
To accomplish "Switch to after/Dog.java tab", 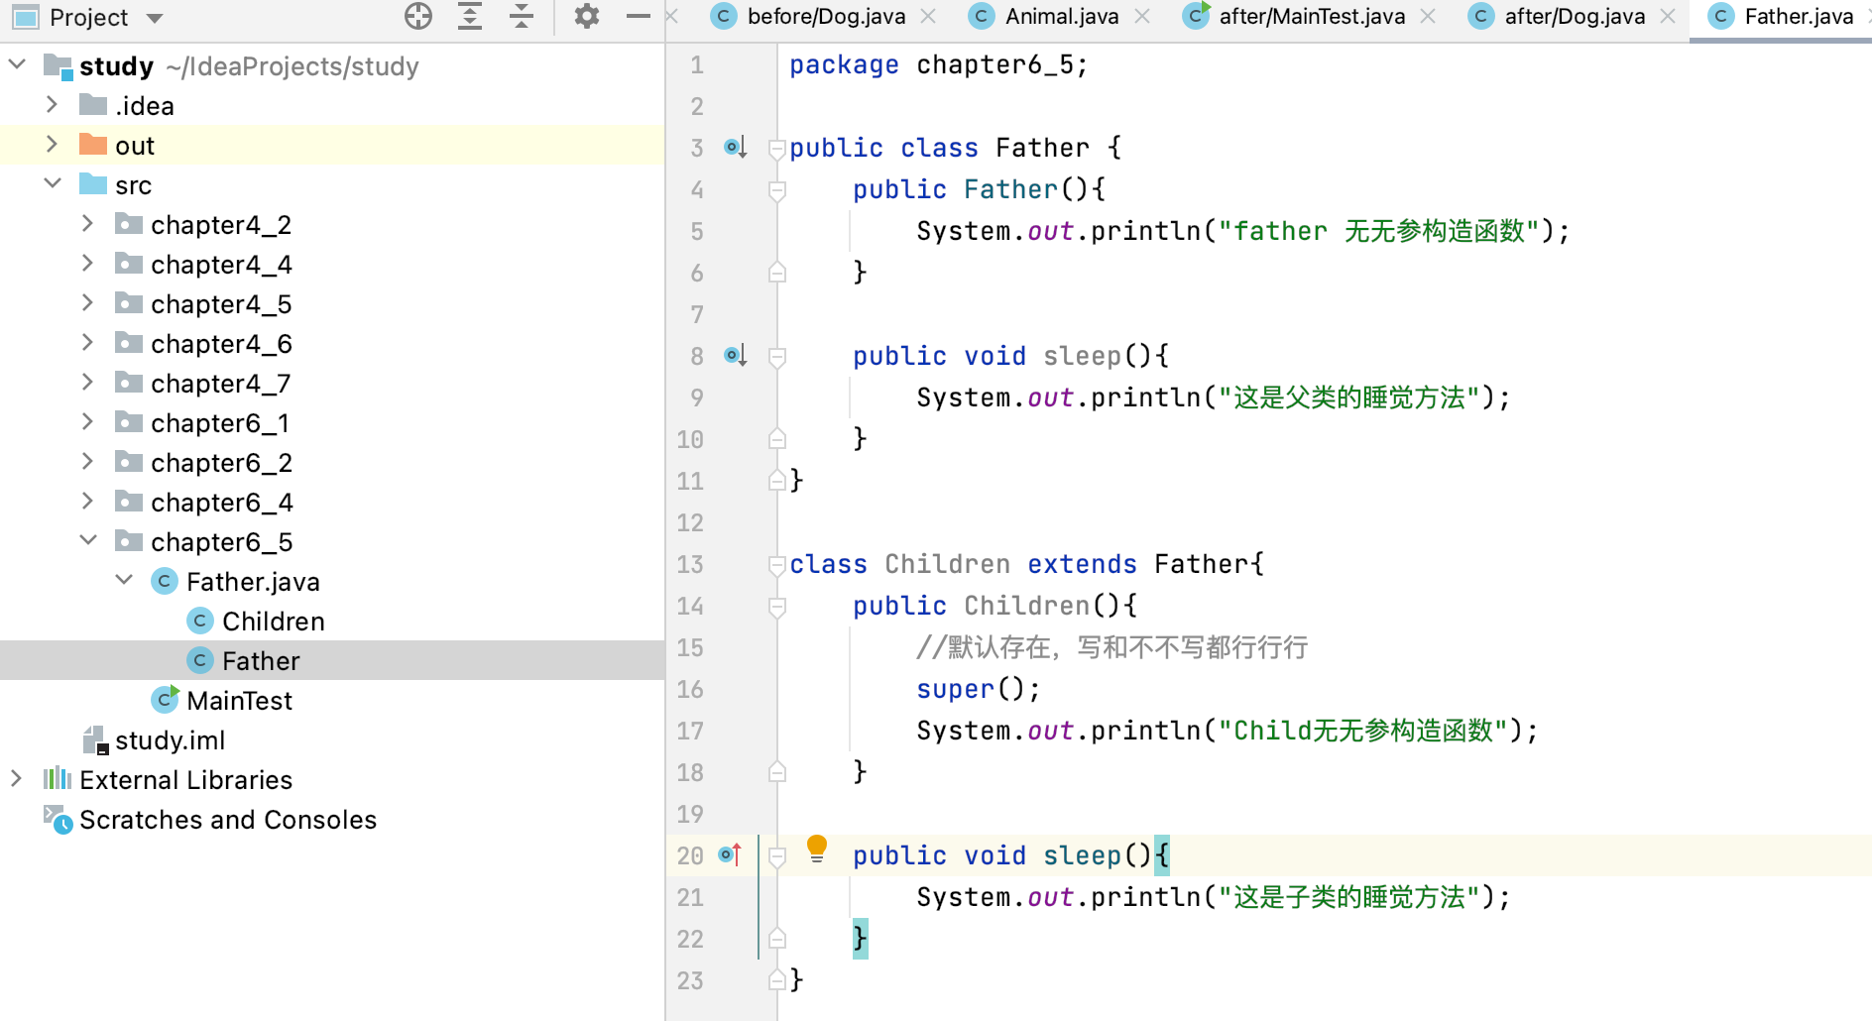I will [x=1575, y=17].
